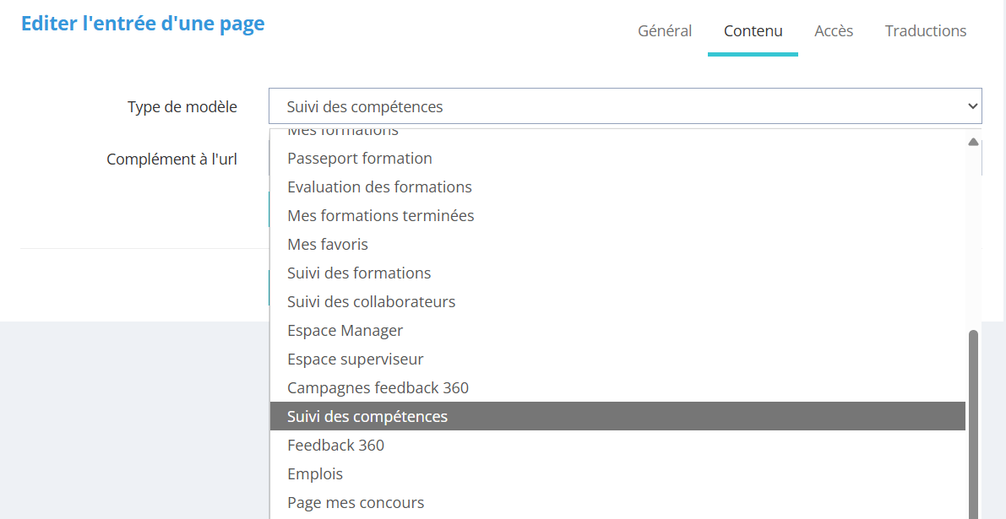Image resolution: width=1006 pixels, height=519 pixels.
Task: Choose Espace superviseur option
Action: pyautogui.click(x=355, y=360)
